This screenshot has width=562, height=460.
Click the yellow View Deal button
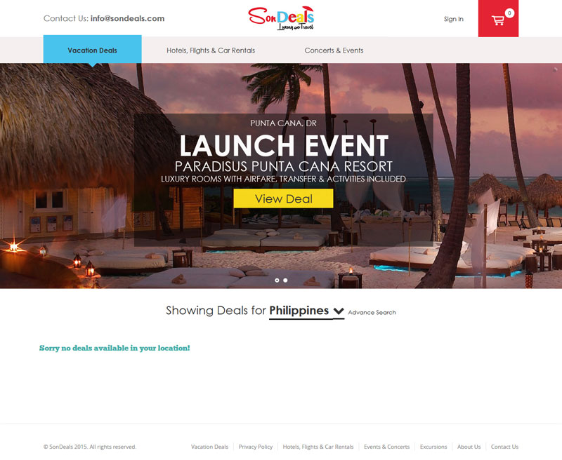pos(284,198)
